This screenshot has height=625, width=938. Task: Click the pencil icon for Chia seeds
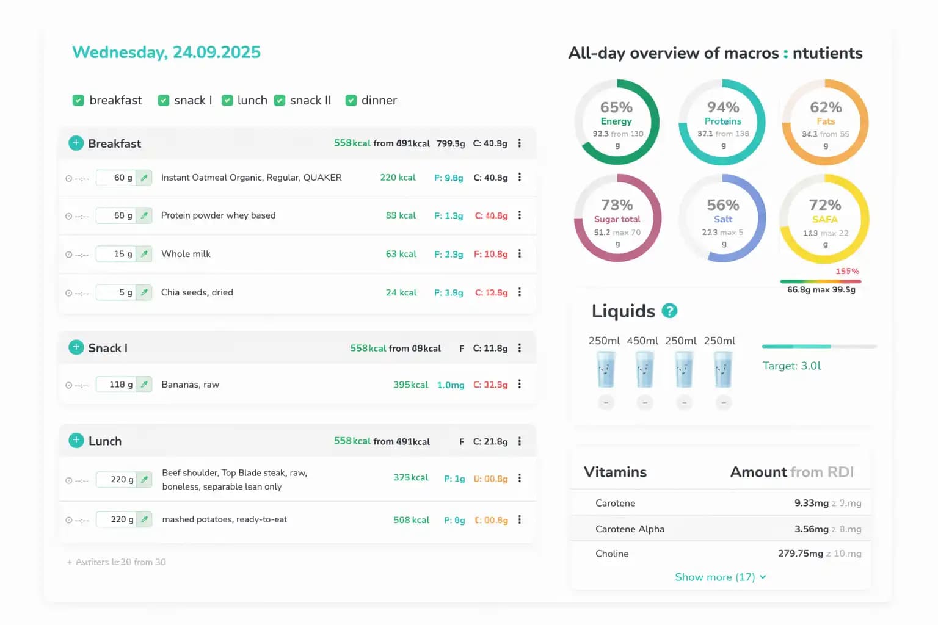point(144,292)
